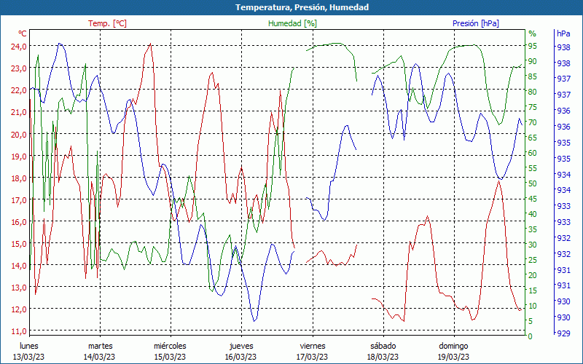Viewport: 583px width, 364px height.
Task: Select the date '16/03/23'
Action: tap(240, 357)
